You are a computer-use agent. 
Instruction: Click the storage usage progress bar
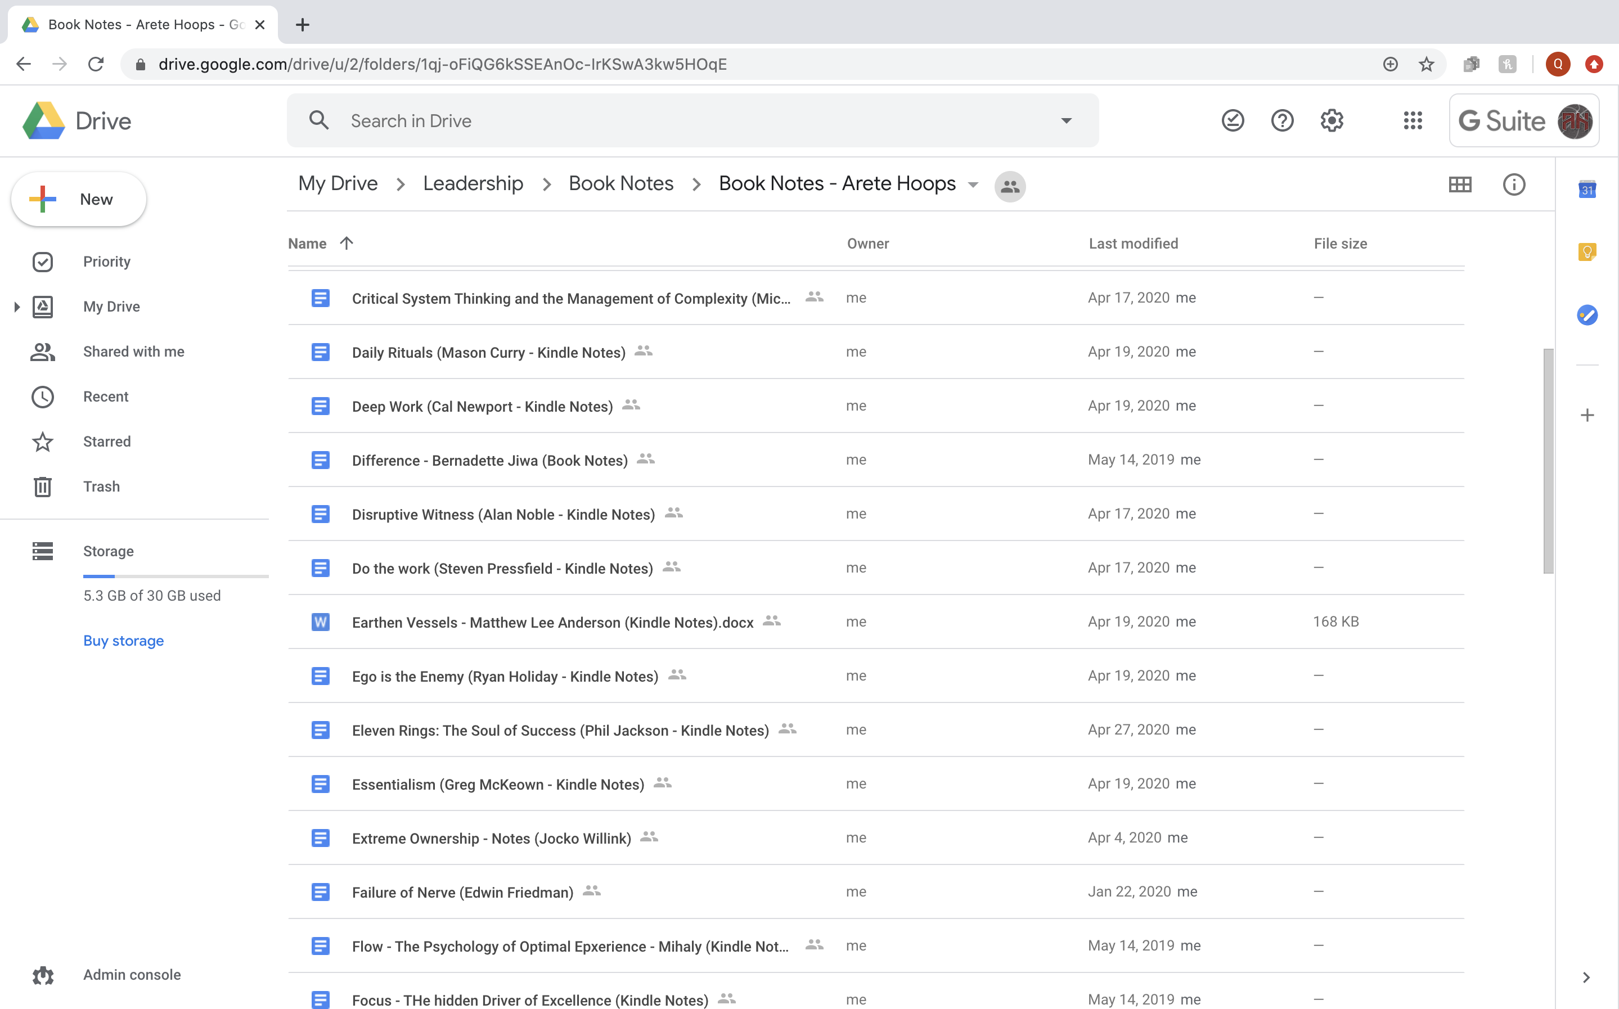point(176,576)
